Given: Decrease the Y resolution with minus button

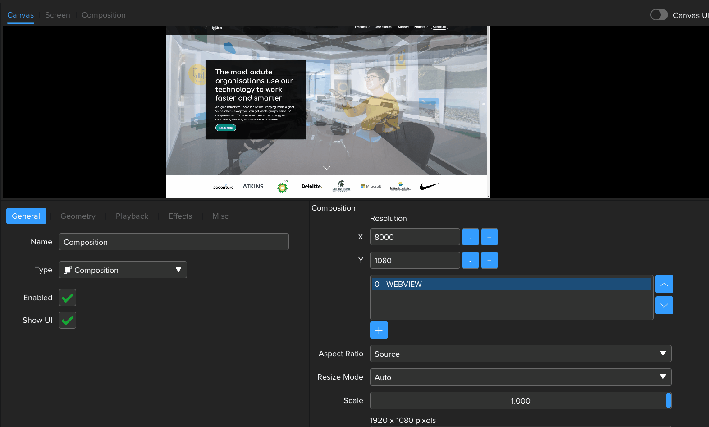Looking at the screenshot, I should 470,260.
